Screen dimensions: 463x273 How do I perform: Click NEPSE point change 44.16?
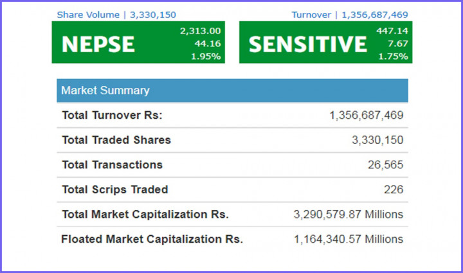(x=209, y=44)
